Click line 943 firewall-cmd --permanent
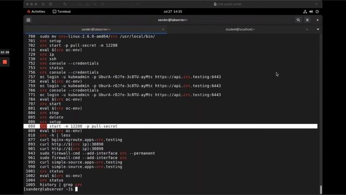This screenshot has width=346, height=195. click(91, 153)
